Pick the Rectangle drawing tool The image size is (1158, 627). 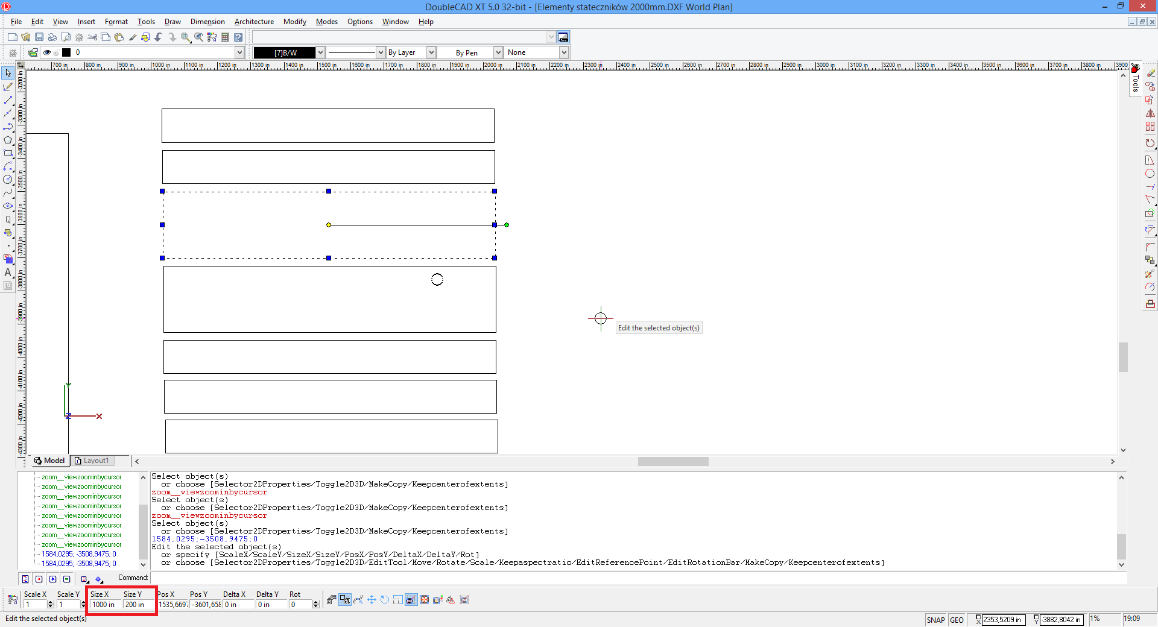pos(8,153)
